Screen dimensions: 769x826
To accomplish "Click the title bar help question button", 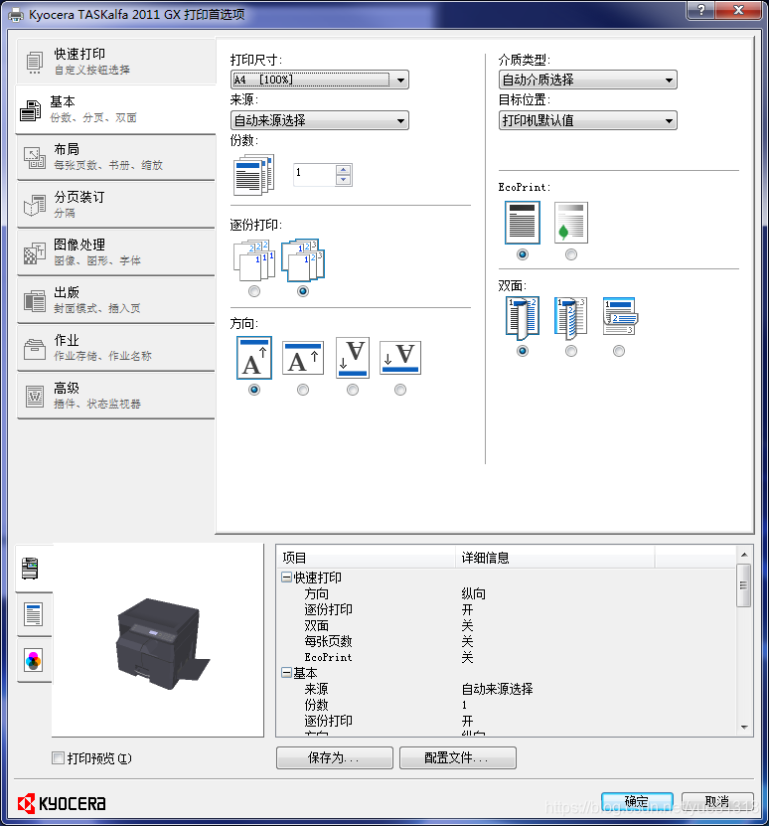I will point(702,10).
